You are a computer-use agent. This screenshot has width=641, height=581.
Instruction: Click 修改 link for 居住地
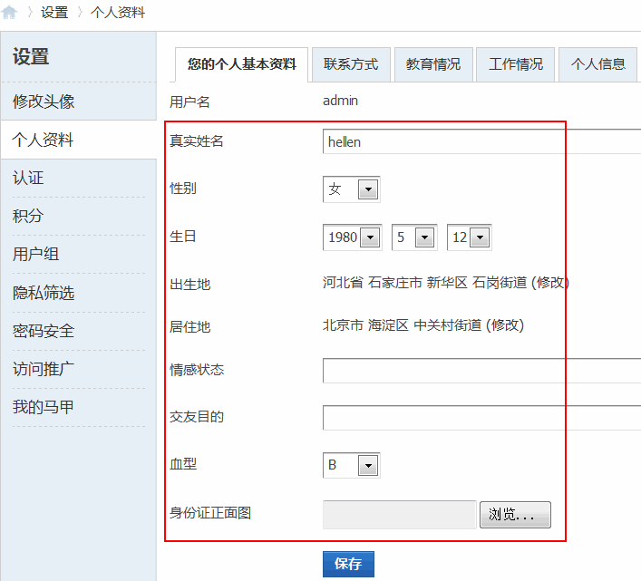tap(505, 325)
